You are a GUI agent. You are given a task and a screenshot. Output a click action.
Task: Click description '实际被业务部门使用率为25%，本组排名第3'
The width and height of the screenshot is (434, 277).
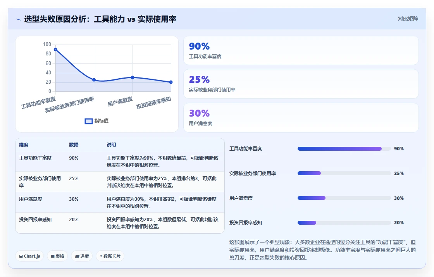(x=162, y=182)
